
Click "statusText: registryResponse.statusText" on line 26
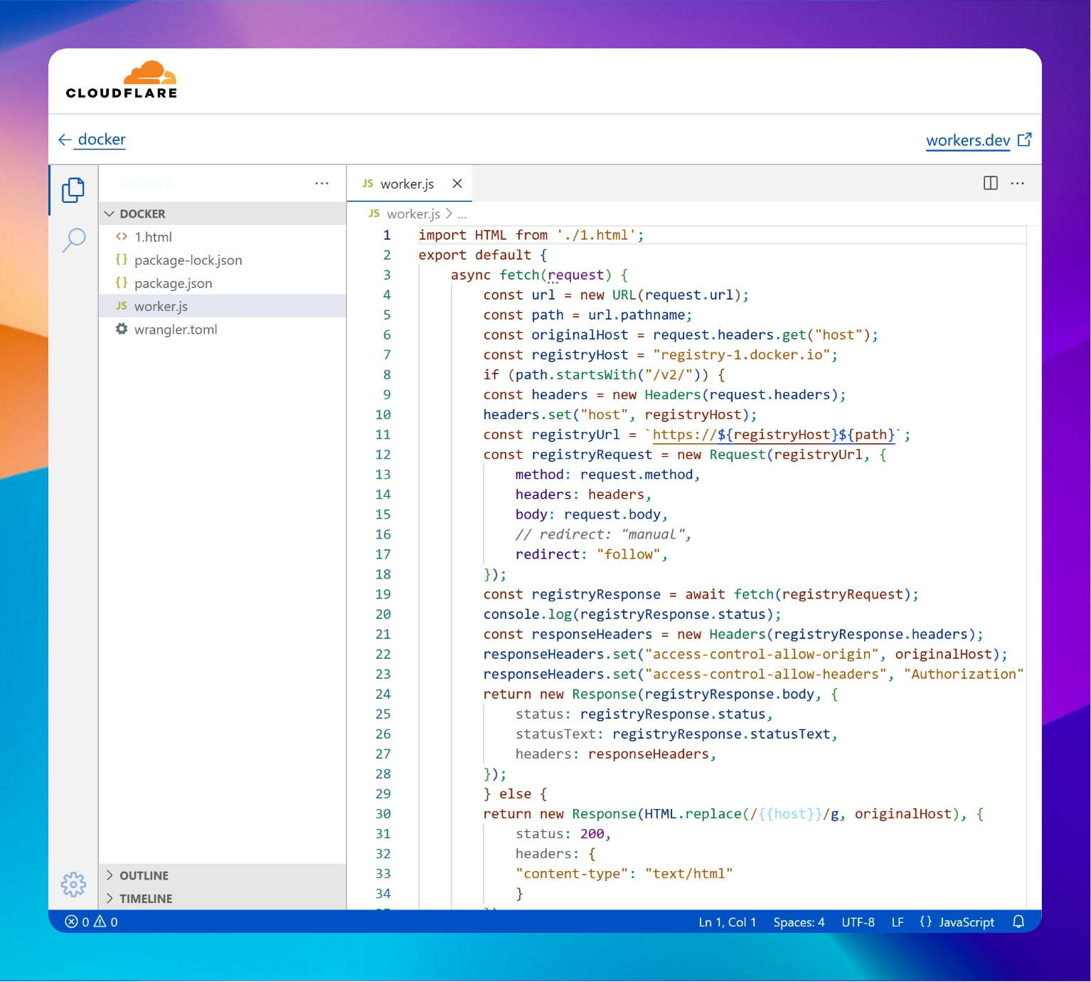click(x=673, y=734)
